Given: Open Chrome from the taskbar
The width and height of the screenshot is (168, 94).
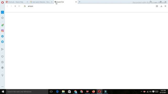Looking at the screenshot, I should [81, 92].
